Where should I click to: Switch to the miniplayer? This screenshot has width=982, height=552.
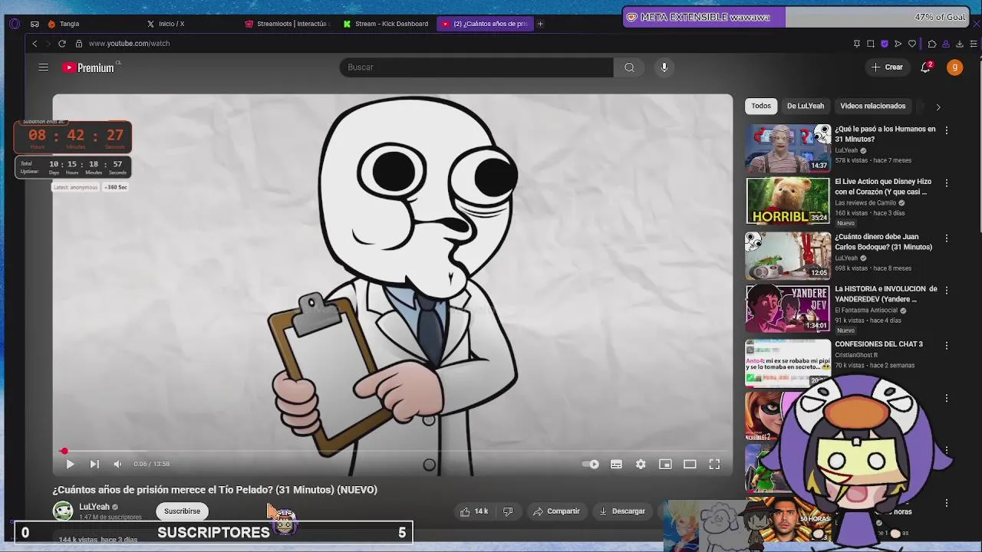coord(665,464)
